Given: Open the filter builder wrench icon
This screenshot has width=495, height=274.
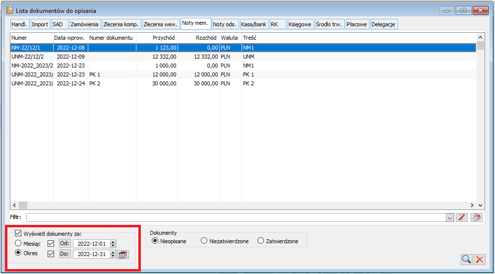Looking at the screenshot, I should [x=477, y=217].
